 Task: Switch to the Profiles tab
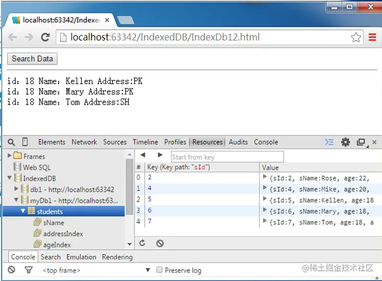tap(175, 142)
